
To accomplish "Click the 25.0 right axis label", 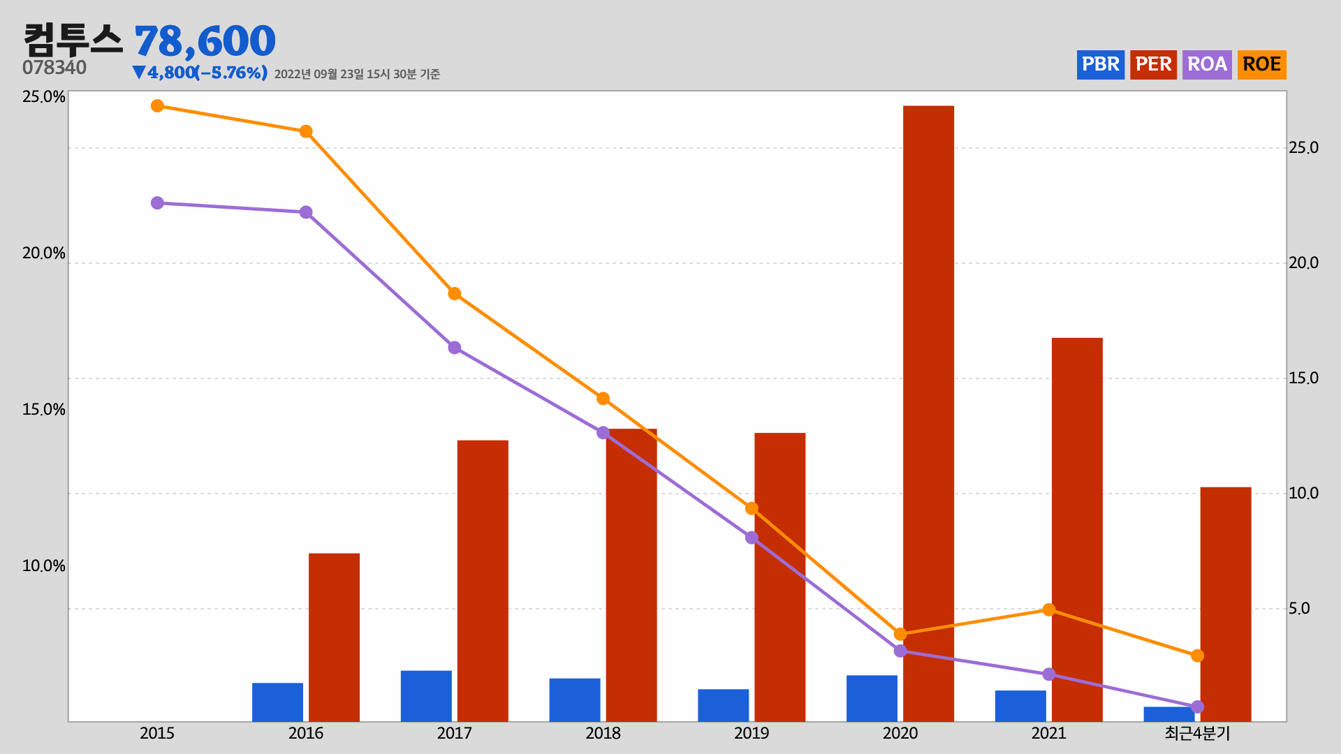I will click(1303, 148).
